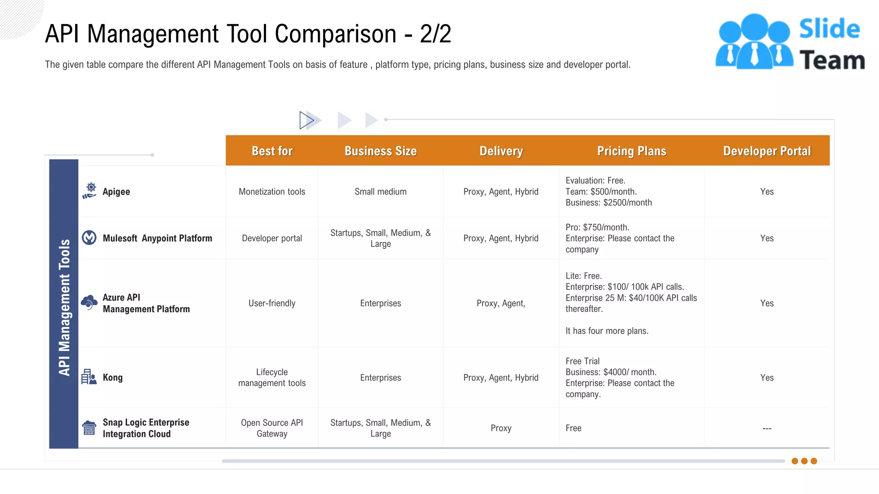Click Azure pricing Lite: Free

click(583, 276)
